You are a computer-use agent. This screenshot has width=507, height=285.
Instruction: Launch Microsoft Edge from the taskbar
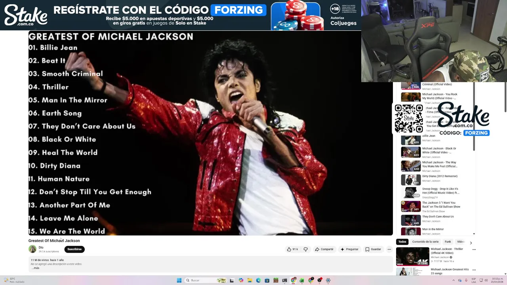tap(258, 280)
